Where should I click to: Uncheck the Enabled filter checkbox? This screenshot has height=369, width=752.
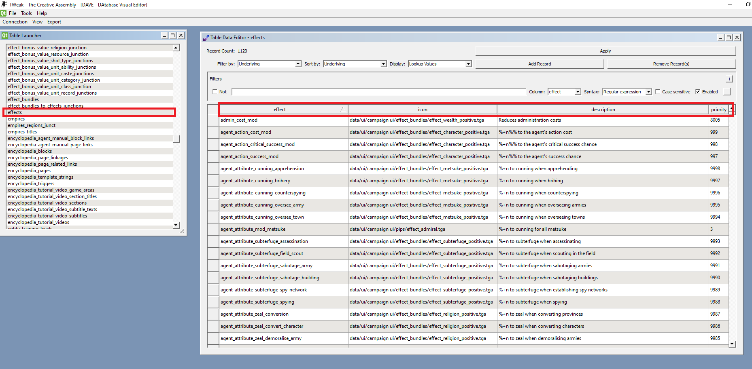[698, 92]
